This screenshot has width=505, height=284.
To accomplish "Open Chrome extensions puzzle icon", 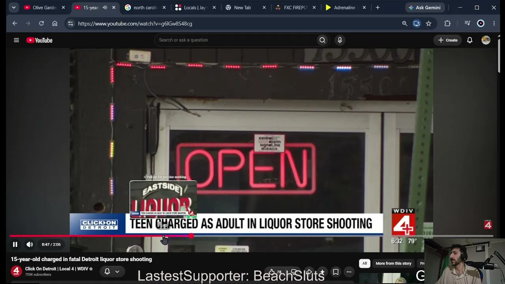I will pyautogui.click(x=447, y=23).
